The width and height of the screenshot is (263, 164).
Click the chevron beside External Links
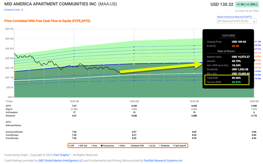coord(22,10)
